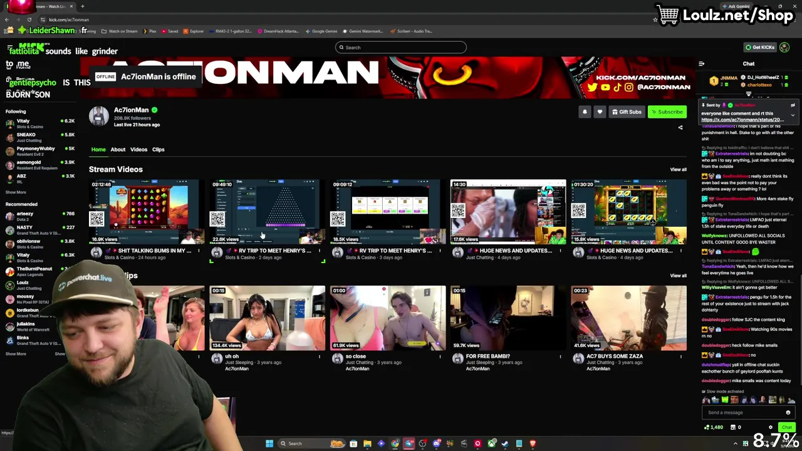Open the emote picker in message box

point(788,413)
